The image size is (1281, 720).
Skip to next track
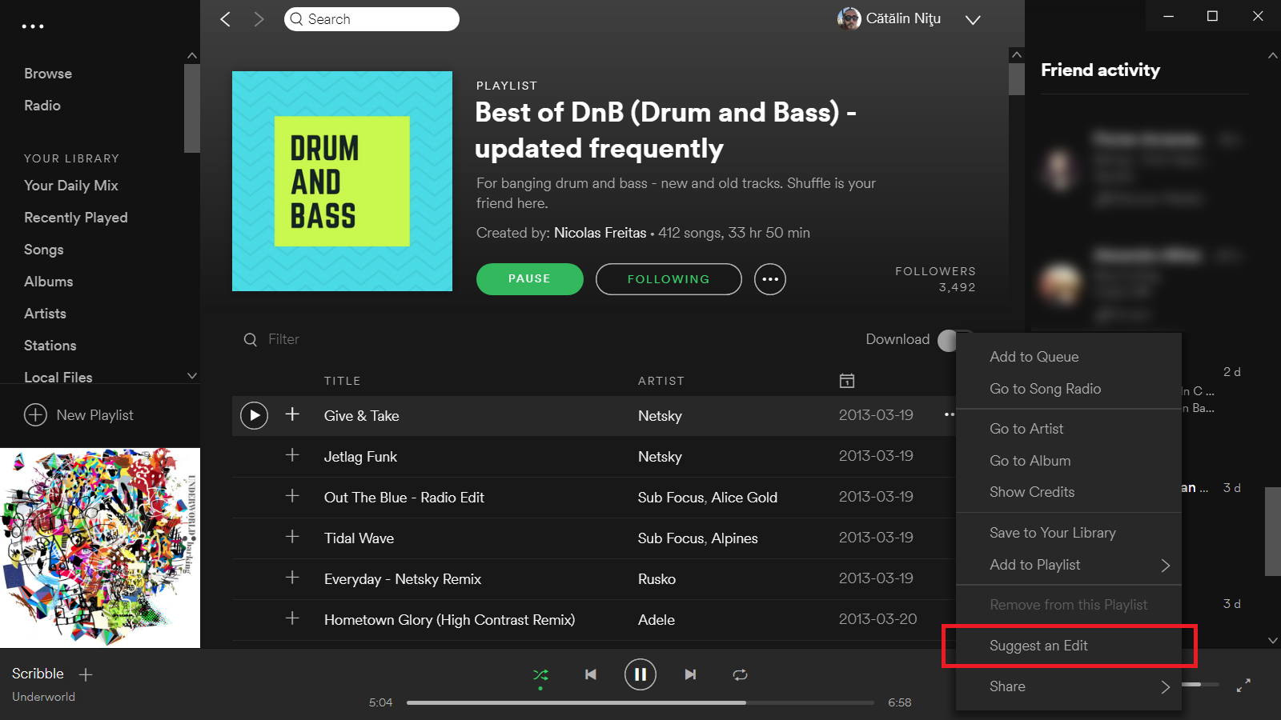(x=690, y=674)
